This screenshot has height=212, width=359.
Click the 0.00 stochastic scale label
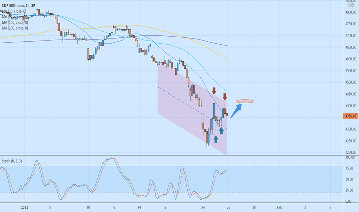[x=348, y=201]
